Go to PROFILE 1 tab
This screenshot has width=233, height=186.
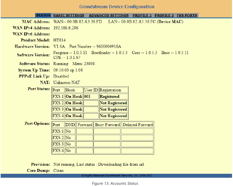coord(142,15)
